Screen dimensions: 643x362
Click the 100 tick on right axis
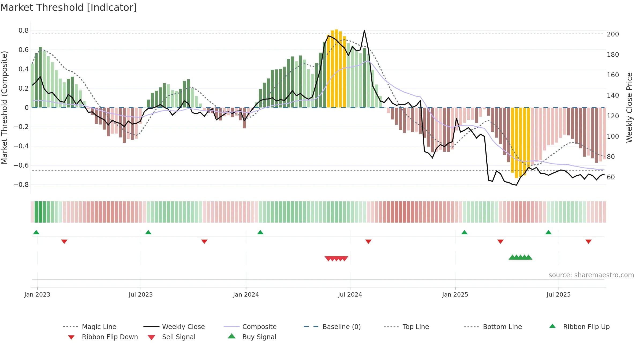(613, 136)
